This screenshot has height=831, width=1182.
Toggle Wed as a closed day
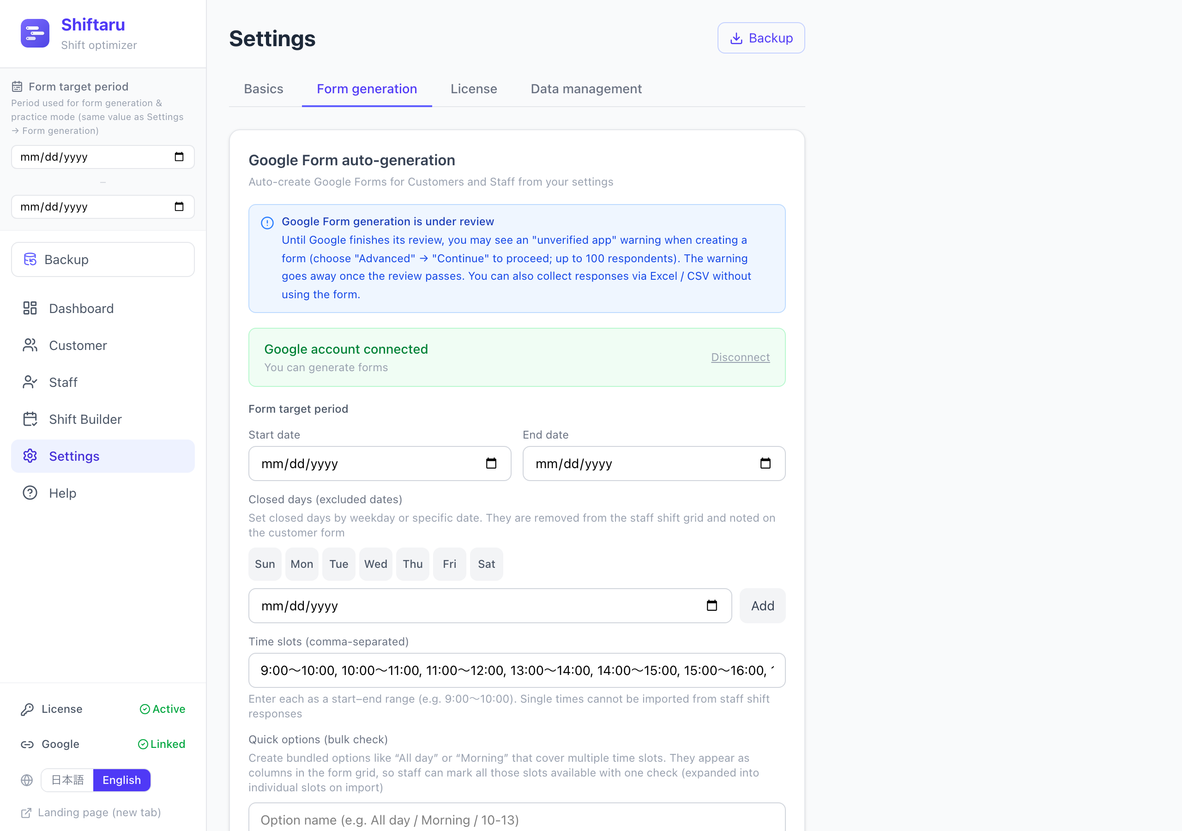pyautogui.click(x=376, y=564)
